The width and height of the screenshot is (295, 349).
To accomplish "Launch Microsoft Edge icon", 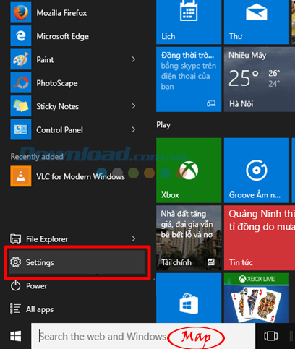I will (x=21, y=36).
